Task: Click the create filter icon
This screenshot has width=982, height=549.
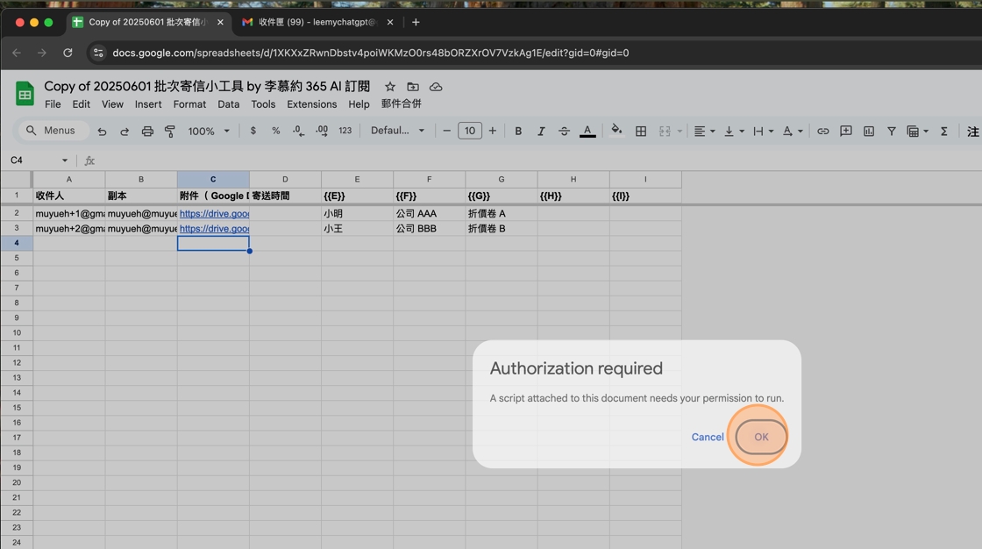Action: [891, 131]
